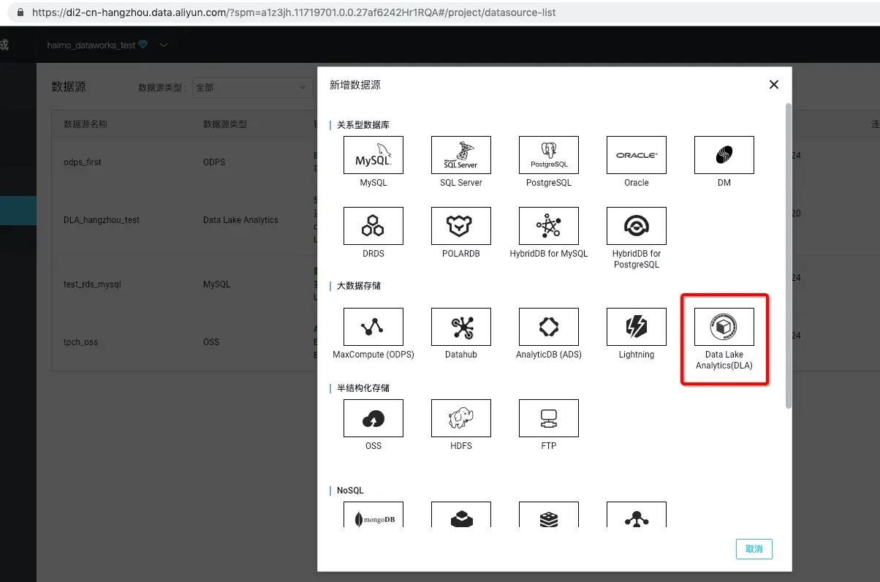The width and height of the screenshot is (880, 582).
Task: Select the MySQL data source icon
Action: tap(373, 155)
